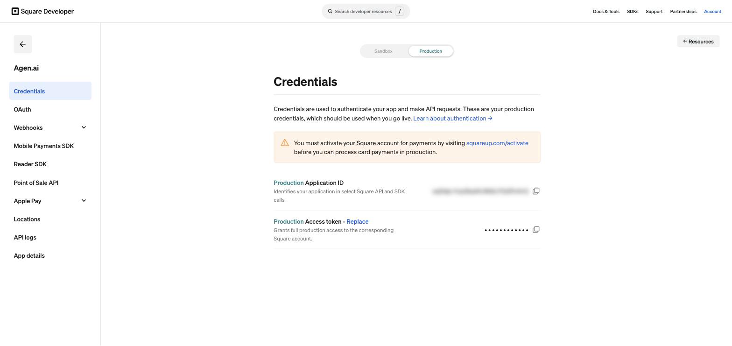Copy the Production Application ID

pyautogui.click(x=536, y=191)
